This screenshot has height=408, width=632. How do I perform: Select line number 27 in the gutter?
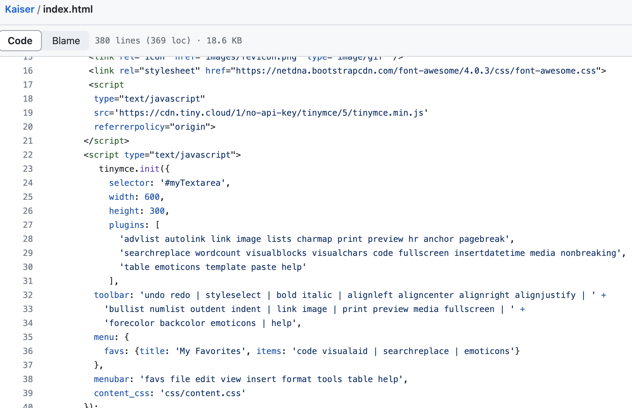(28, 225)
